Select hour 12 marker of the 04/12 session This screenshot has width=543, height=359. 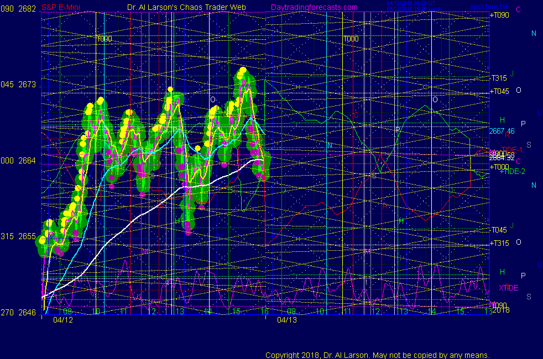152,312
